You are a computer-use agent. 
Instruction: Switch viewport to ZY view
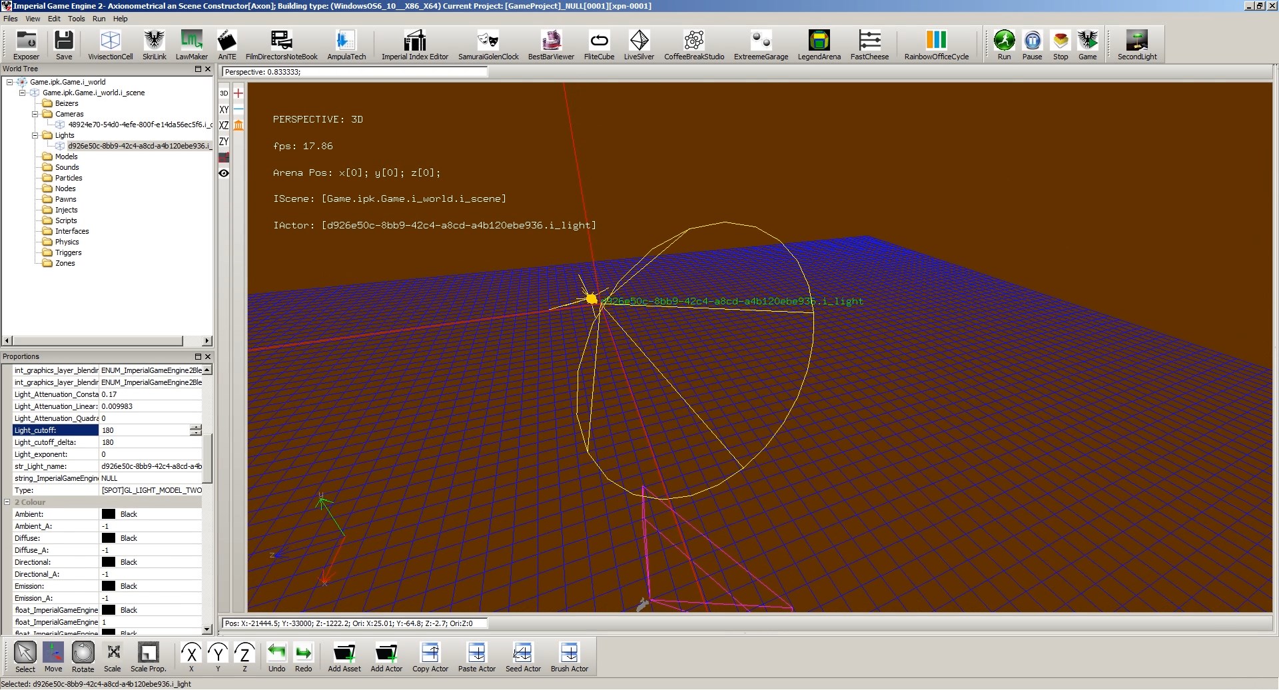224,141
